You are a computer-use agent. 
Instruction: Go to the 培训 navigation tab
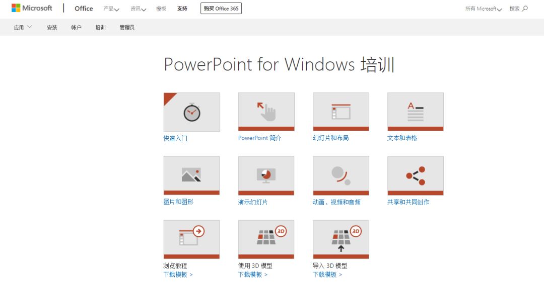point(100,28)
